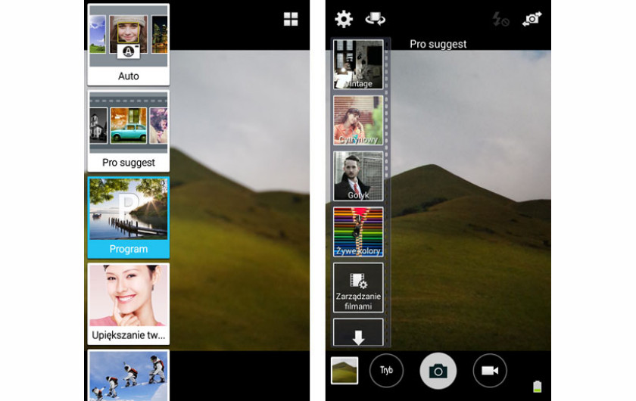Open last photo gallery thumbnail
This screenshot has width=636, height=401.
pos(344,370)
